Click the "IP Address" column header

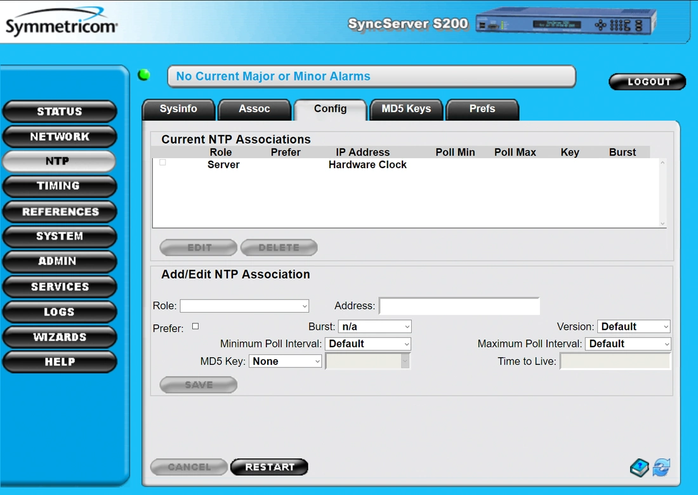coord(362,152)
